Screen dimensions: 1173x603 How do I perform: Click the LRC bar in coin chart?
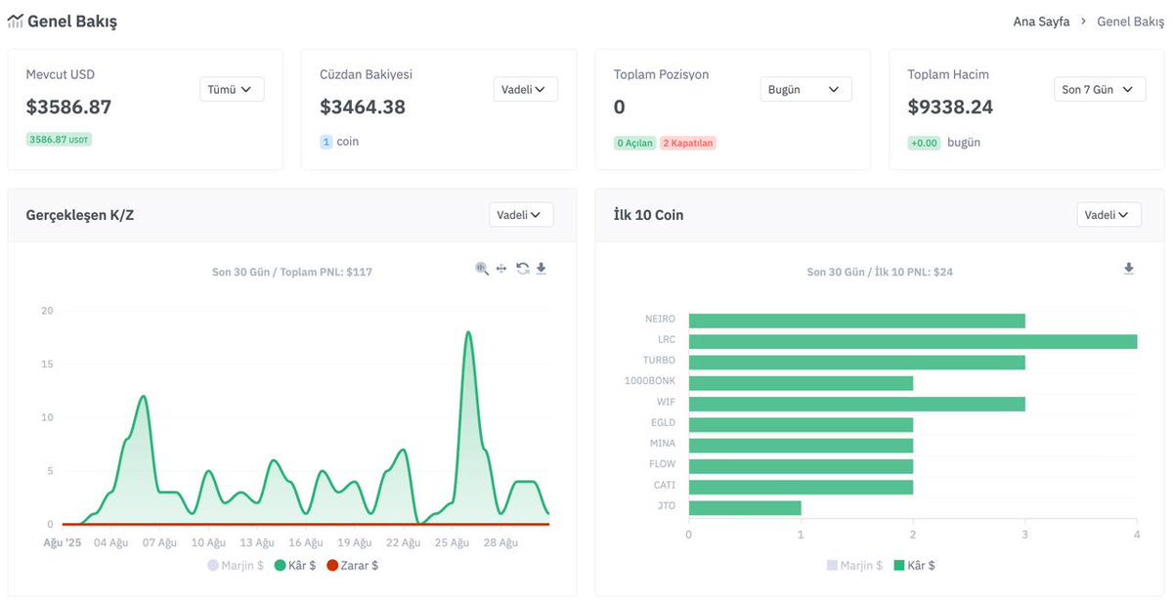coord(913,341)
